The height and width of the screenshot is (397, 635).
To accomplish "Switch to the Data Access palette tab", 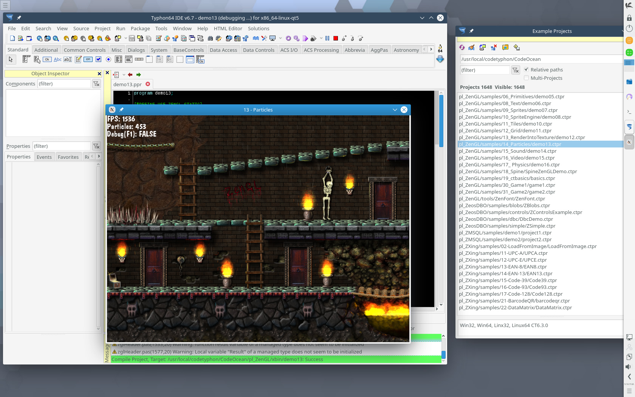I will (x=223, y=50).
